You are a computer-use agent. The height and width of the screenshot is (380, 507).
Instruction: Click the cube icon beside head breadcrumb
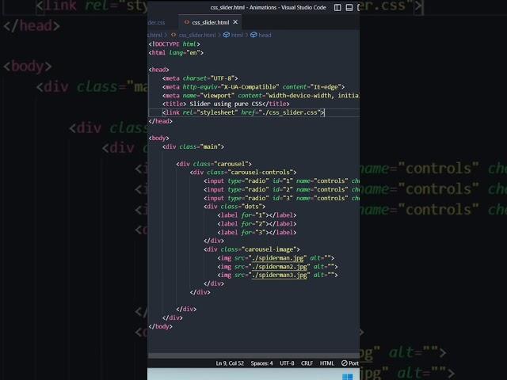(253, 35)
